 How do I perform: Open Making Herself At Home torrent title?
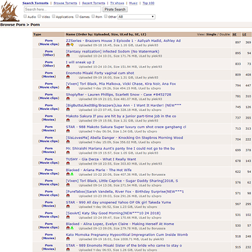pyautogui.click(x=120, y=224)
